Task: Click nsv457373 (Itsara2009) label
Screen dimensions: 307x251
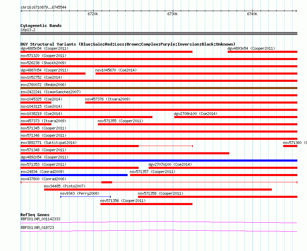Action: tap(43, 121)
